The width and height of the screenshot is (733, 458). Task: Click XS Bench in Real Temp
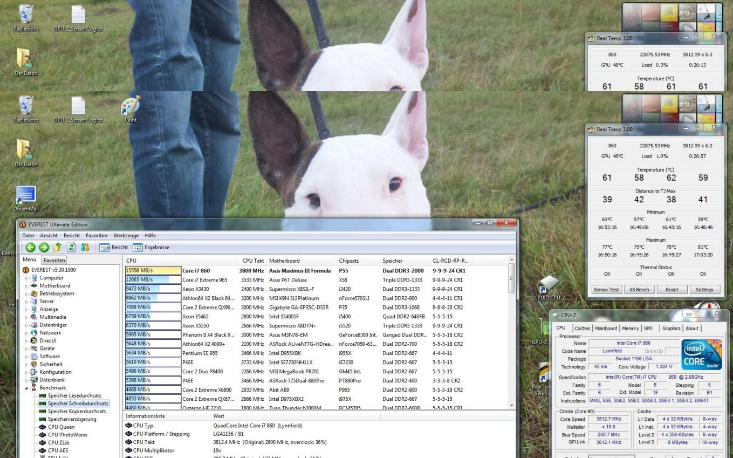639,289
